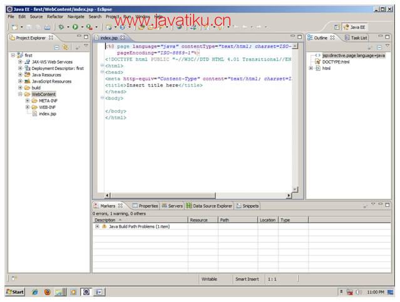
Task: Minimize the Markers bottom panel
Action: point(381,204)
